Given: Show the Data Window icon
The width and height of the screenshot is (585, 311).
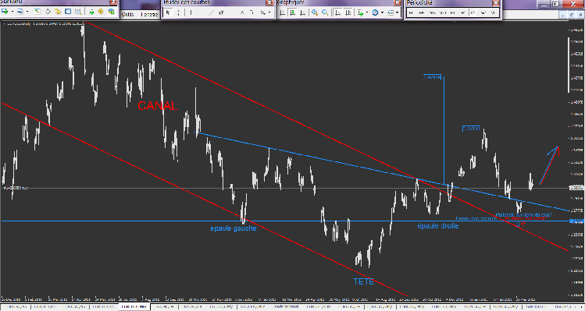Looking at the screenshot, I should pyautogui.click(x=48, y=12).
